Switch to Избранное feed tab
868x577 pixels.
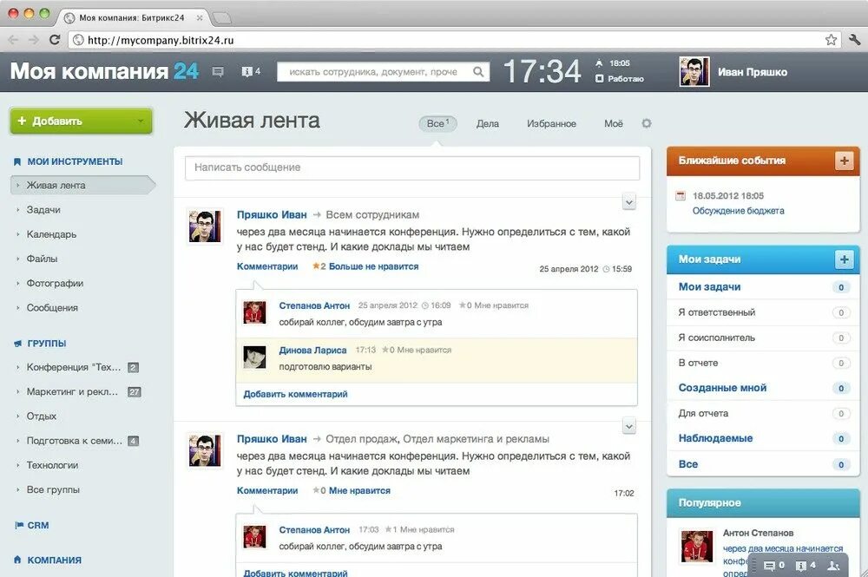tap(551, 123)
